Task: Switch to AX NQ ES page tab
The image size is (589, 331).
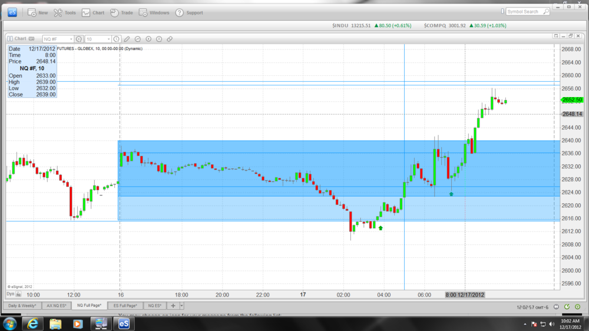Action: click(x=57, y=306)
